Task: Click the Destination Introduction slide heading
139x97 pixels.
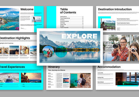Action: [115, 9]
